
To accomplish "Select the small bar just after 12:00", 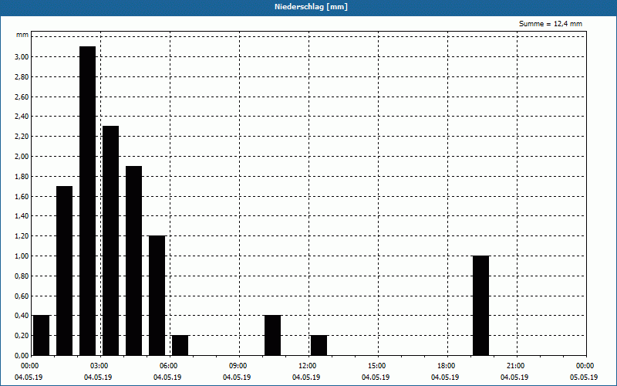I will 319,345.
